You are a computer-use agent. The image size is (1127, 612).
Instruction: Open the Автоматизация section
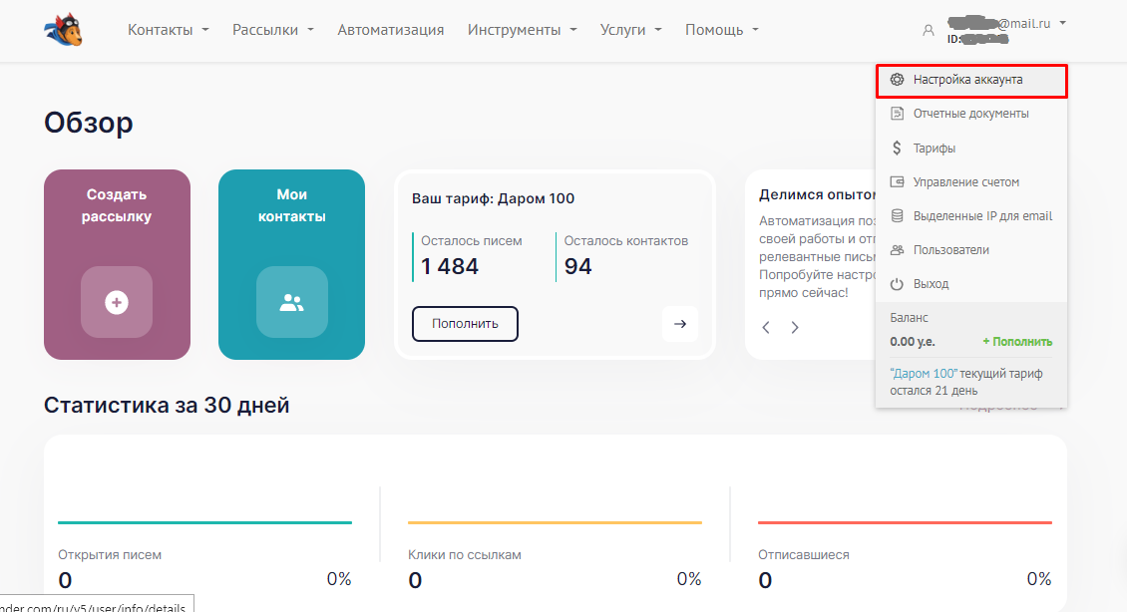(391, 30)
